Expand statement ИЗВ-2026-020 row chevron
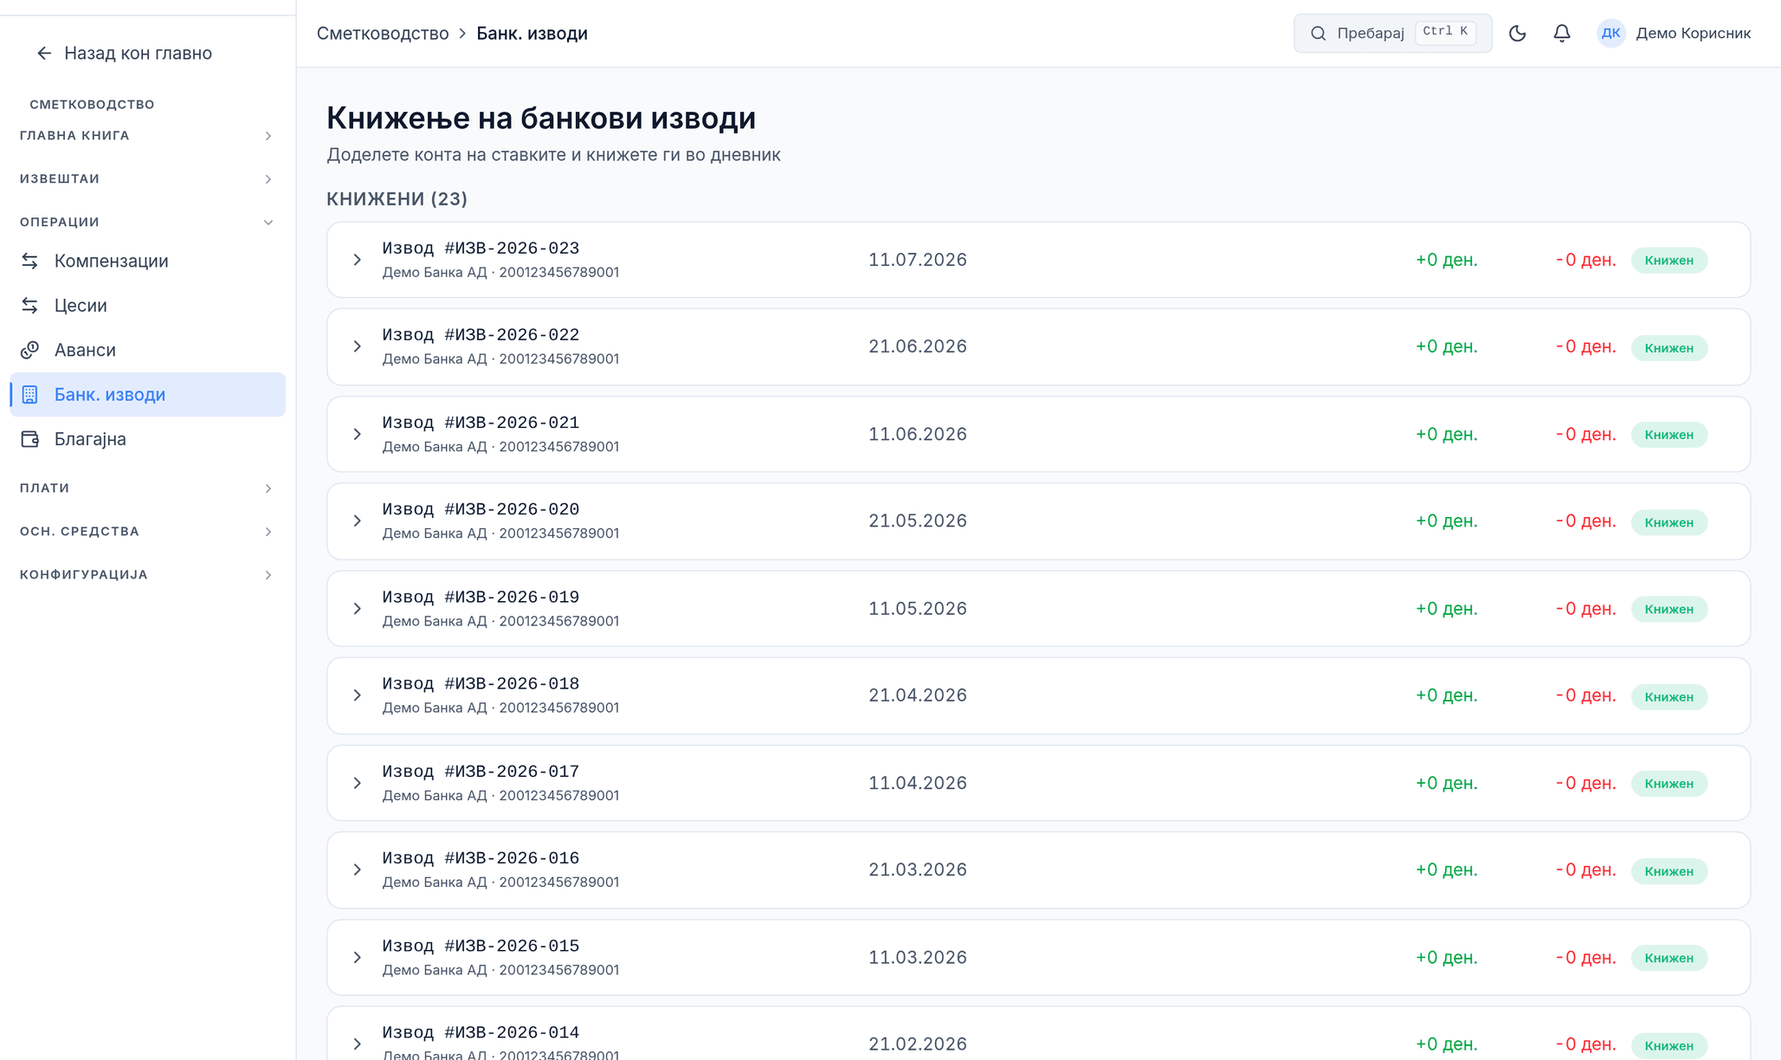Viewport: 1781px width, 1060px height. point(357,520)
